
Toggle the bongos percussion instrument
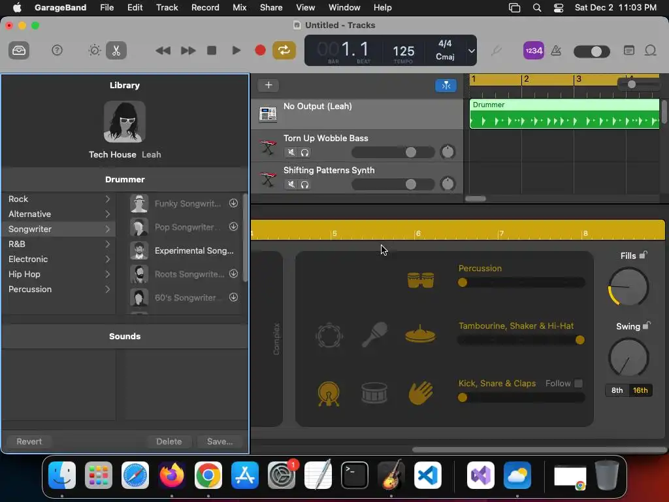click(421, 280)
